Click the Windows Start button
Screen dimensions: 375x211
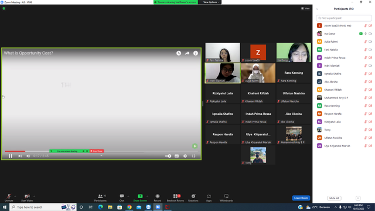tap(5, 207)
